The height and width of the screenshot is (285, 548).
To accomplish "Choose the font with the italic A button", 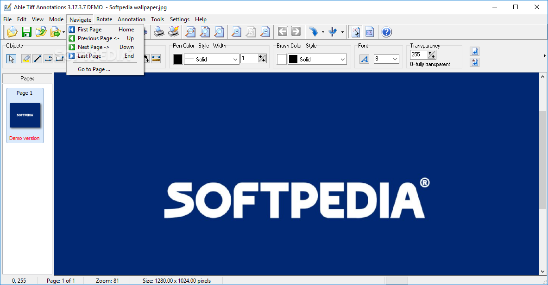I will pyautogui.click(x=364, y=59).
